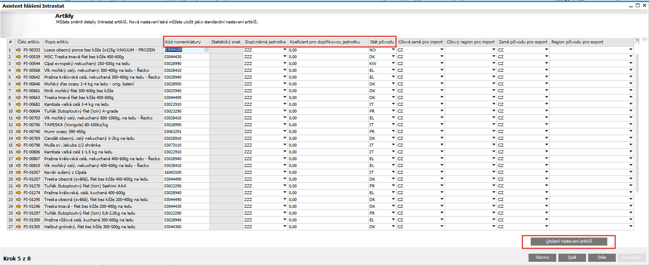Click Uložení nastavení artiklů button

569,241
